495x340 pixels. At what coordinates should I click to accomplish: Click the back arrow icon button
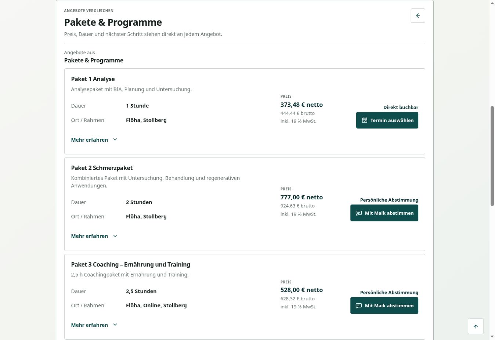pos(418,16)
